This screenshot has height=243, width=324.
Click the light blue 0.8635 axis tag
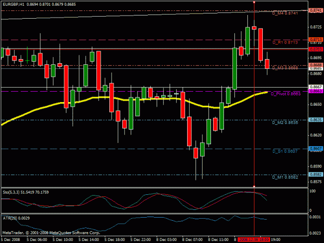click(x=316, y=120)
